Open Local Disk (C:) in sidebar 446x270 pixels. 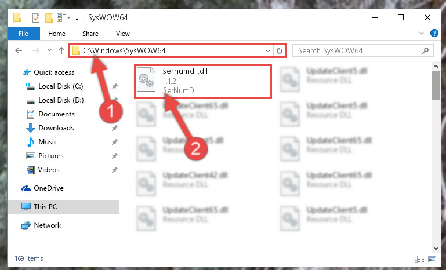61,86
